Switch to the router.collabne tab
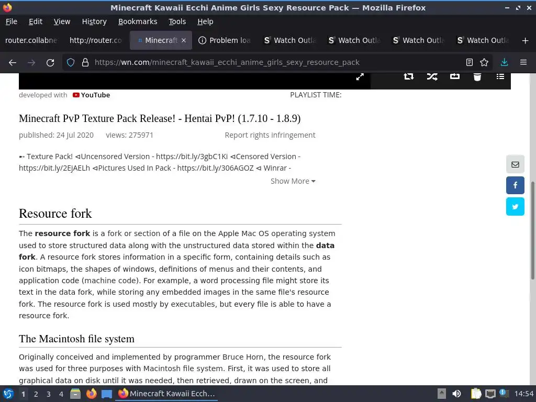The width and height of the screenshot is (536, 402). click(31, 40)
